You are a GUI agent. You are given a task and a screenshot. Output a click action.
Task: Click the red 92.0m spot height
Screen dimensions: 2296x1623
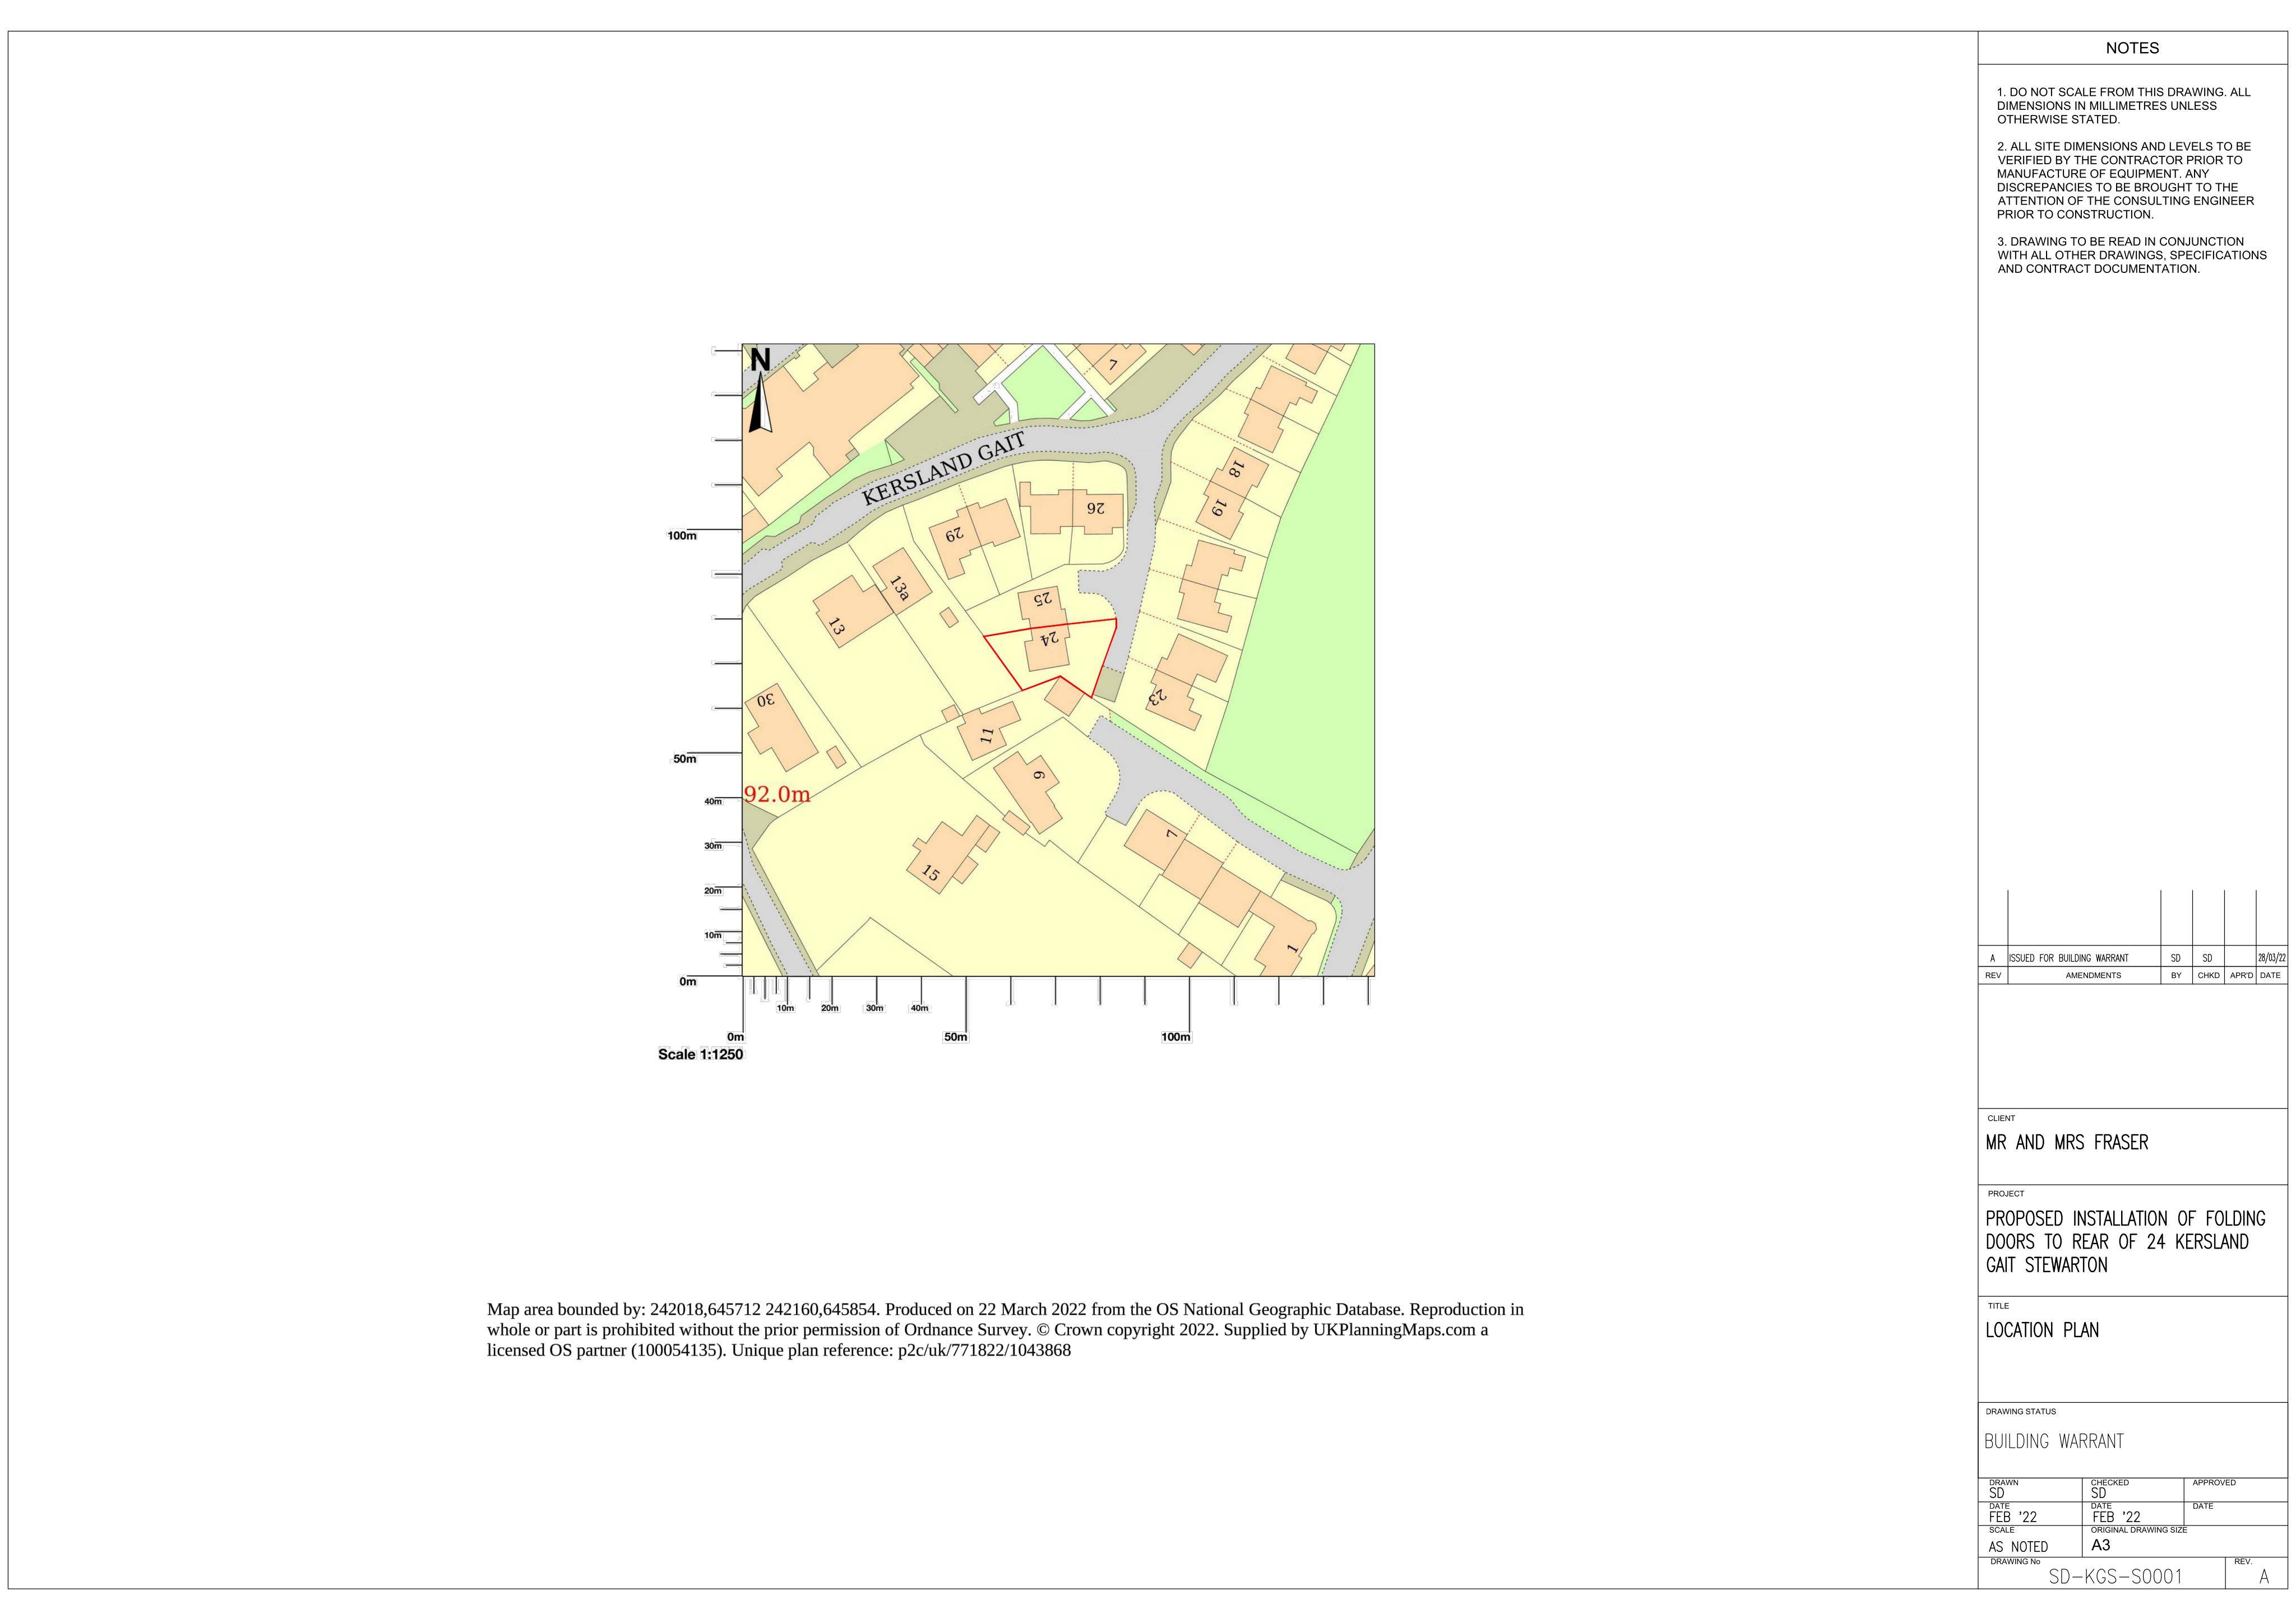coord(777,795)
